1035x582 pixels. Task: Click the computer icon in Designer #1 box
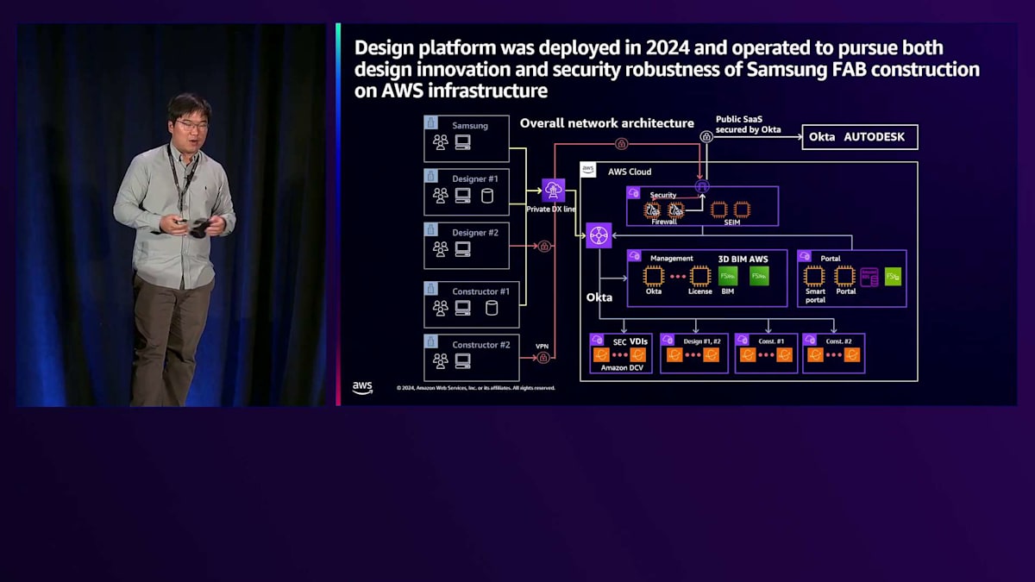(x=463, y=196)
